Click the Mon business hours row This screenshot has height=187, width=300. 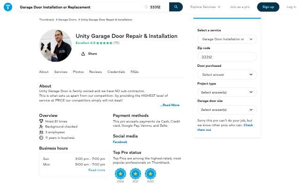coord(74,164)
